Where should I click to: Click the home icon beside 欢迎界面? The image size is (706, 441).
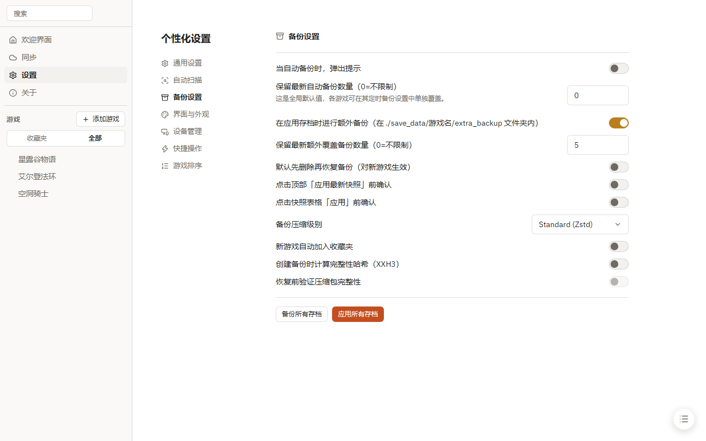click(x=13, y=40)
